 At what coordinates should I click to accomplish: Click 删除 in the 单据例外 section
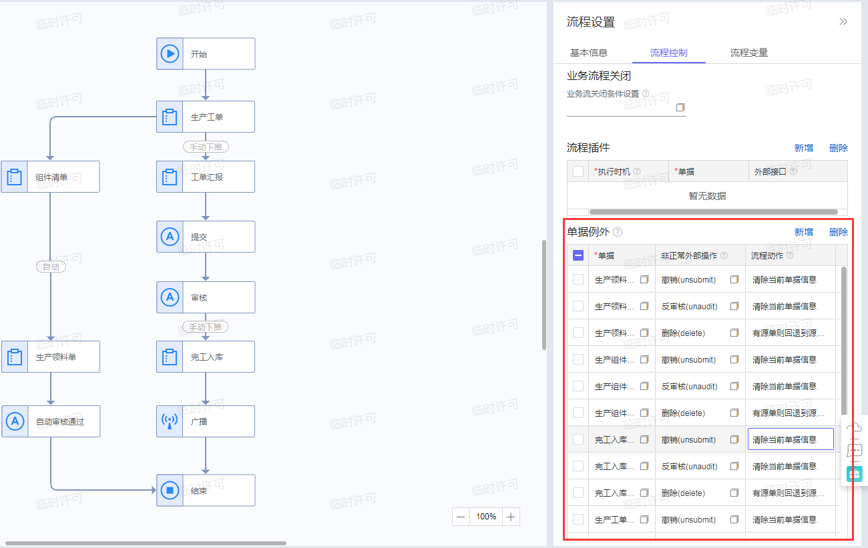[839, 232]
